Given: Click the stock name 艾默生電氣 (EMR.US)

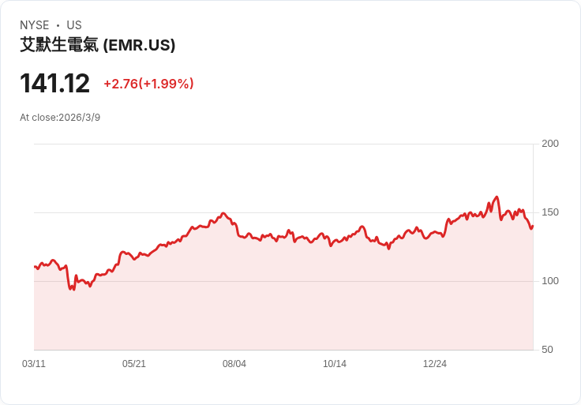Looking at the screenshot, I should (x=97, y=45).
